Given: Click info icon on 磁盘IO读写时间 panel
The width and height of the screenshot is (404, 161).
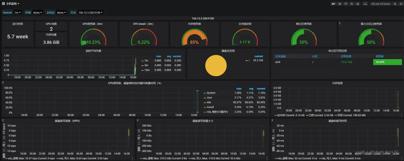Looking at the screenshot, I should [x=272, y=120].
